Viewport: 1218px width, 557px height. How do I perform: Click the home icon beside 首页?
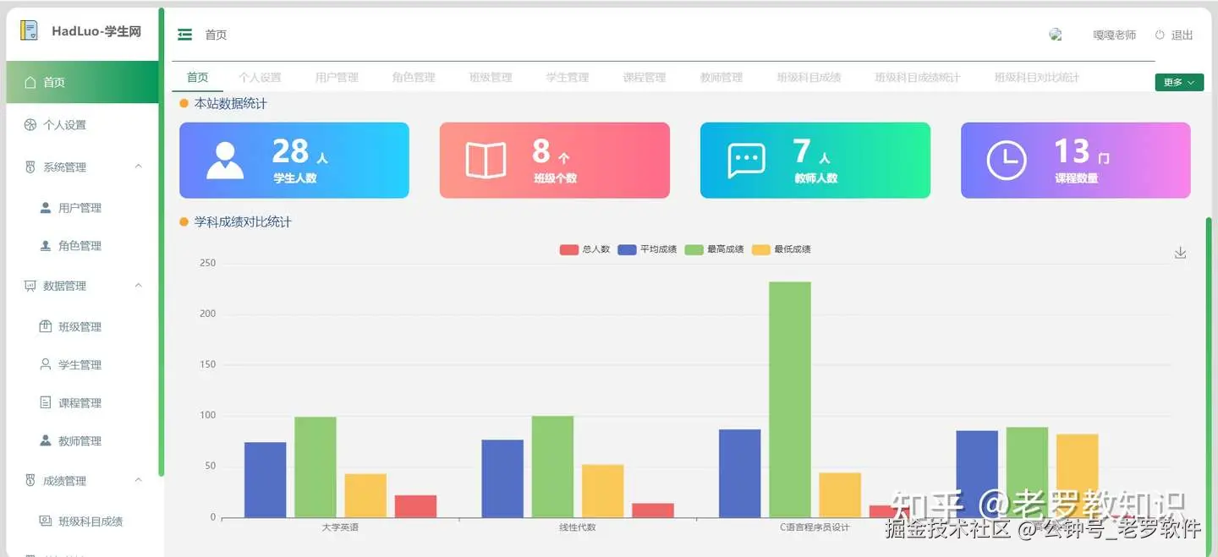click(30, 82)
